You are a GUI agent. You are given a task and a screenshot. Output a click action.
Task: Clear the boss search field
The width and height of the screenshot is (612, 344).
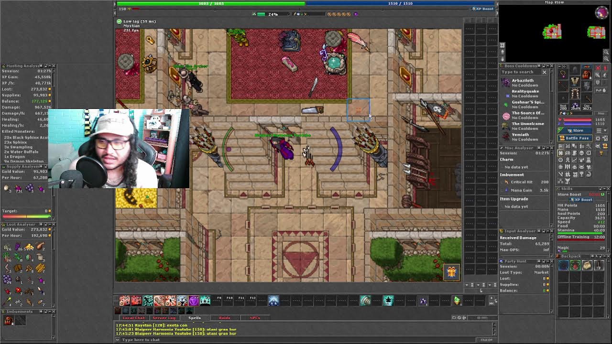click(545, 72)
